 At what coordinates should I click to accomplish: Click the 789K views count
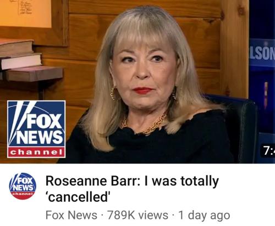[x=137, y=215]
